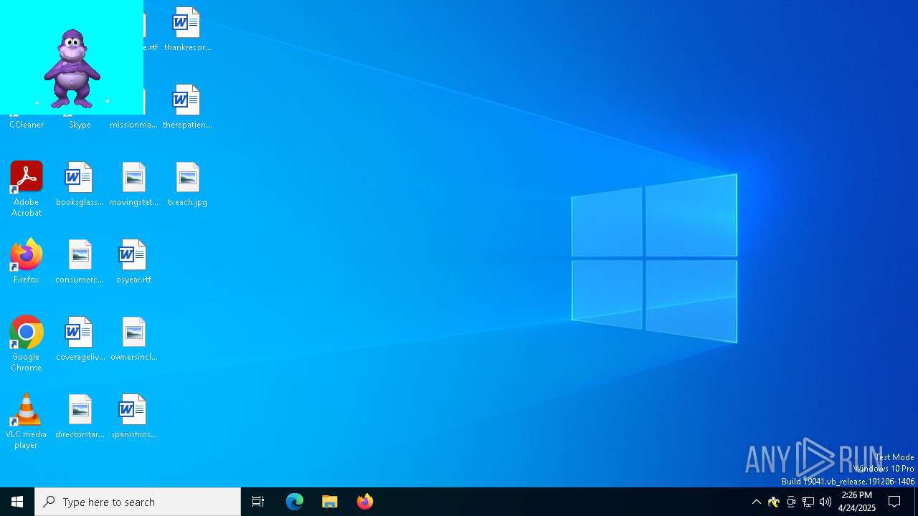This screenshot has height=516, width=918.
Task: Open spanishins... Word document
Action: (133, 417)
